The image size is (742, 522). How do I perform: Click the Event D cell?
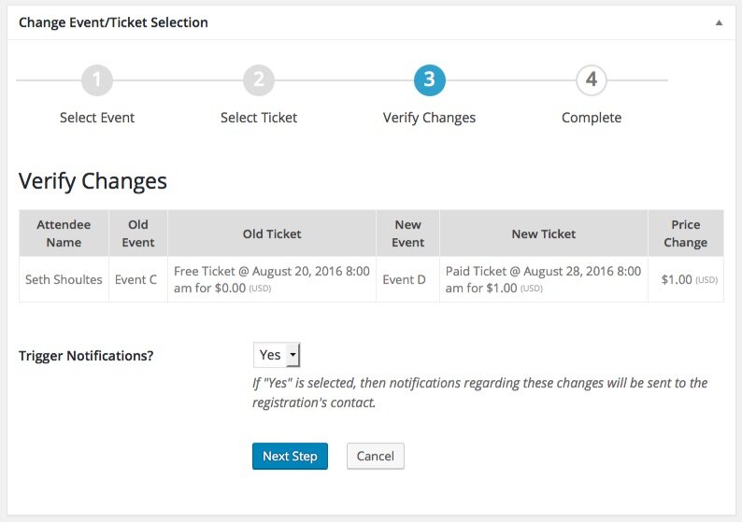pos(404,279)
